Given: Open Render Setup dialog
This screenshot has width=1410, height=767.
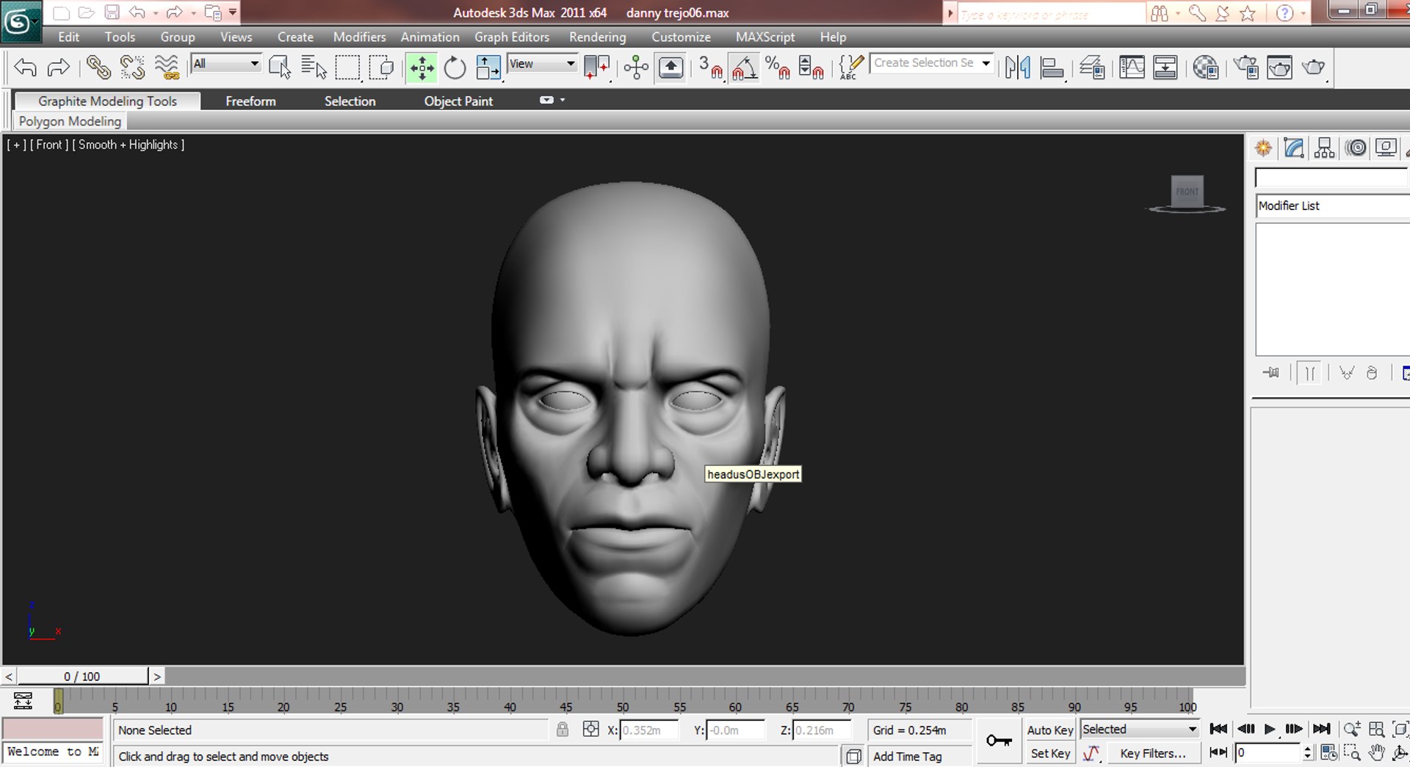Looking at the screenshot, I should [x=1245, y=68].
